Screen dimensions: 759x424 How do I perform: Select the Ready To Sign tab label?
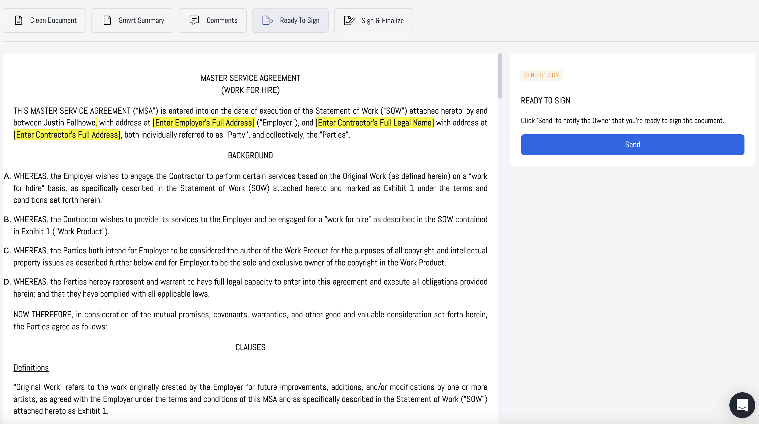point(299,20)
